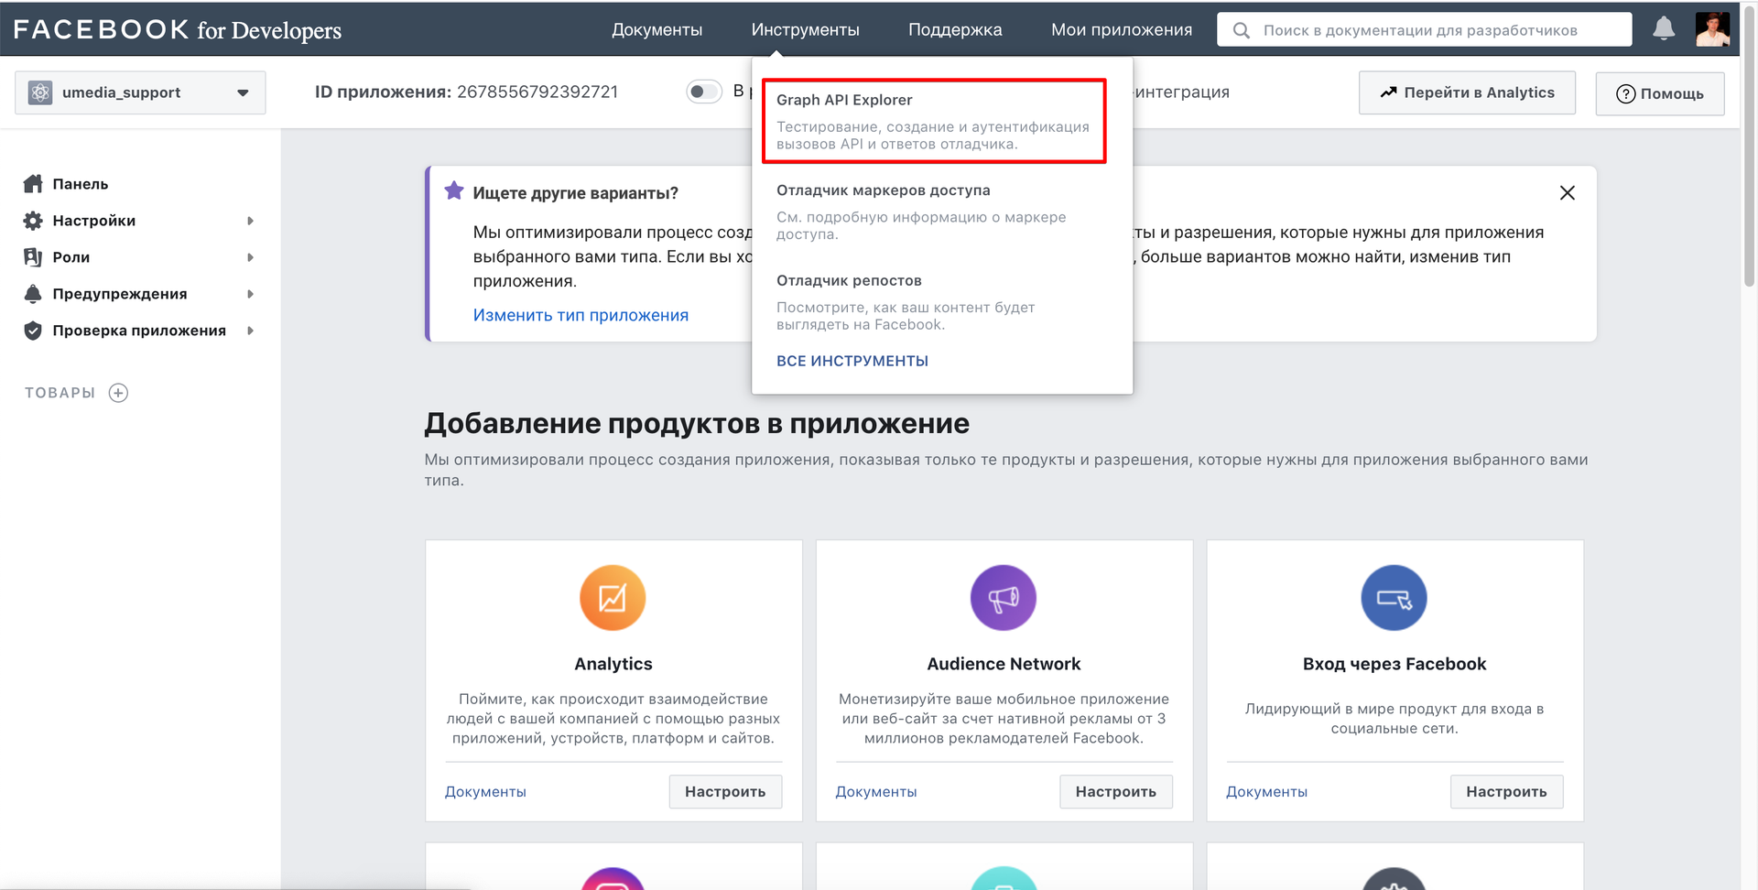The image size is (1758, 890).
Task: Click Настроить under Вход через Facebook
Action: point(1506,792)
